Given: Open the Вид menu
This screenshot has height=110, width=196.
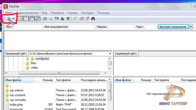Looking at the screenshot, I should coord(44,13).
